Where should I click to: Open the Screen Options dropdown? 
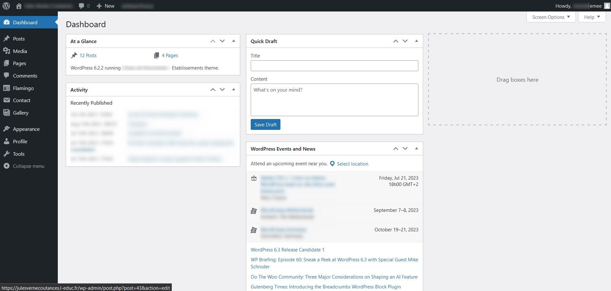pyautogui.click(x=551, y=17)
